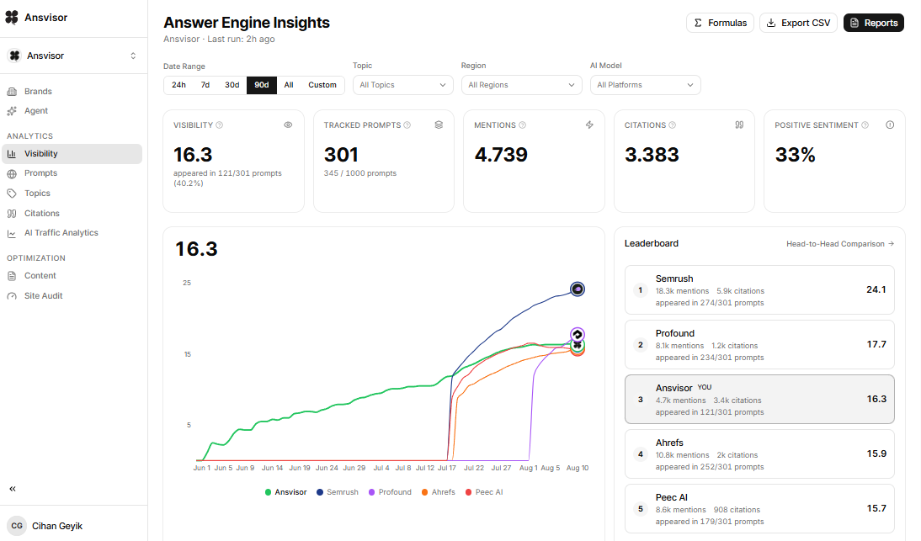
Task: Open the Head-to-Head Comparison link
Action: coord(840,243)
